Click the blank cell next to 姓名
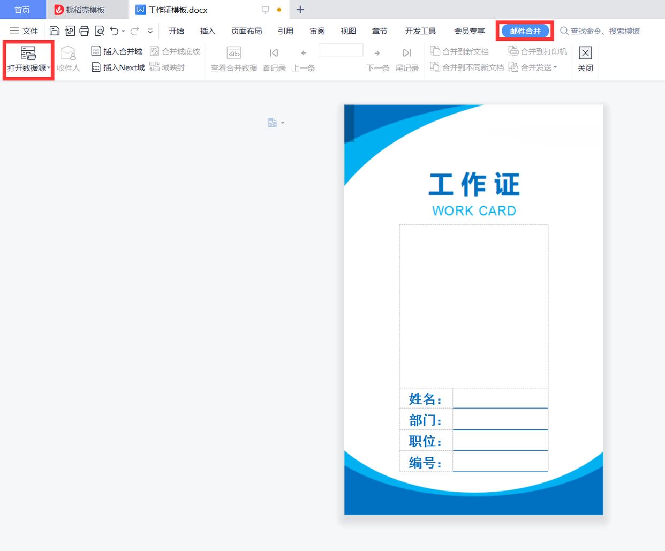Screen dimensions: 665x551 coord(500,398)
